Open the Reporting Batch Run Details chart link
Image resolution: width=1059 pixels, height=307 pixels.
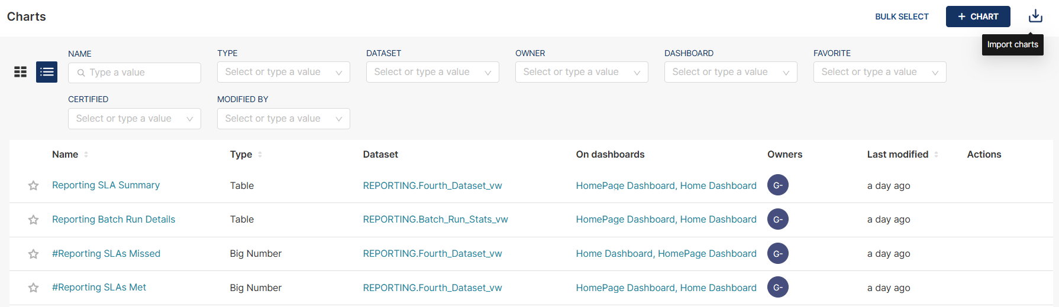(114, 220)
